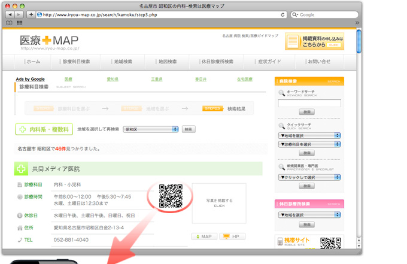Open the 地域検索 navigation tab
Image resolution: width=407 pixels, height=264 pixels.
(x=122, y=62)
